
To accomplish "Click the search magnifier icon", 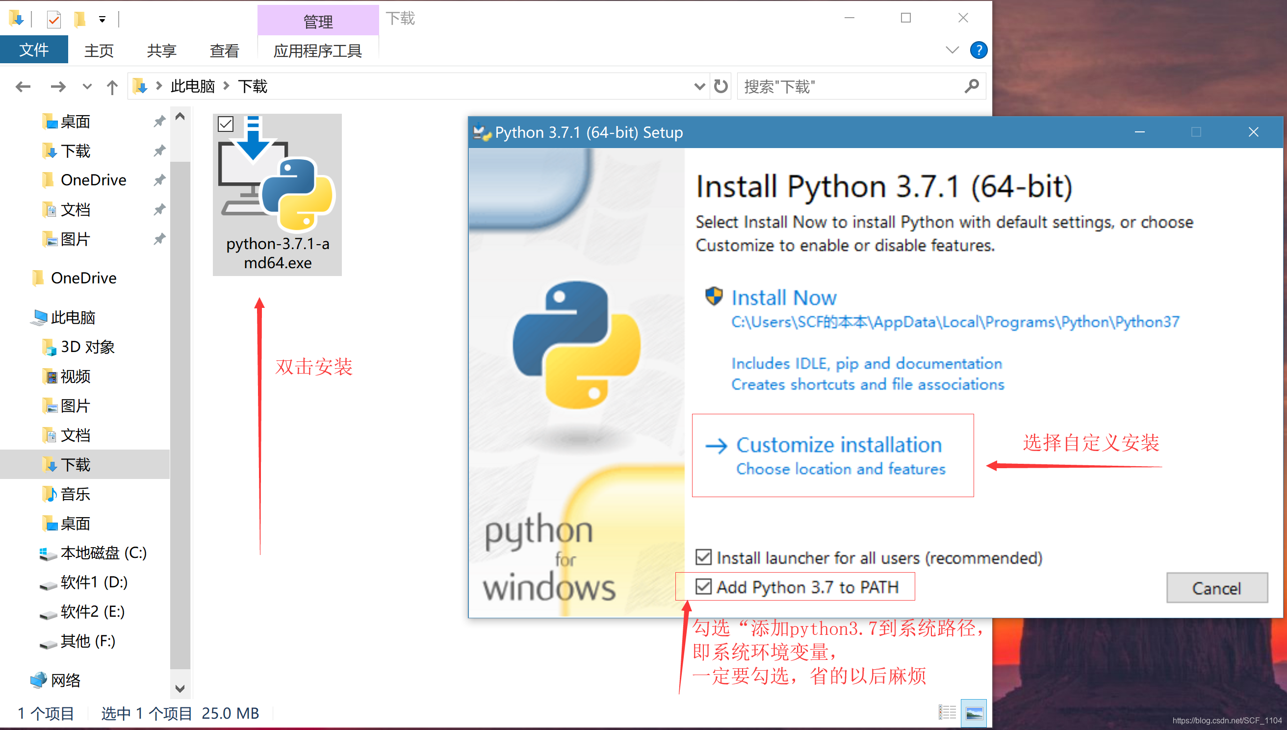I will tap(971, 86).
